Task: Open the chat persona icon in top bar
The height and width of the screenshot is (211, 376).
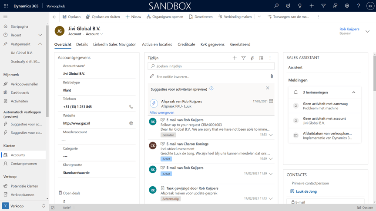Action: click(x=335, y=6)
